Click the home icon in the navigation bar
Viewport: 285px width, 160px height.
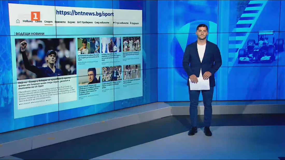pyautogui.click(x=18, y=21)
